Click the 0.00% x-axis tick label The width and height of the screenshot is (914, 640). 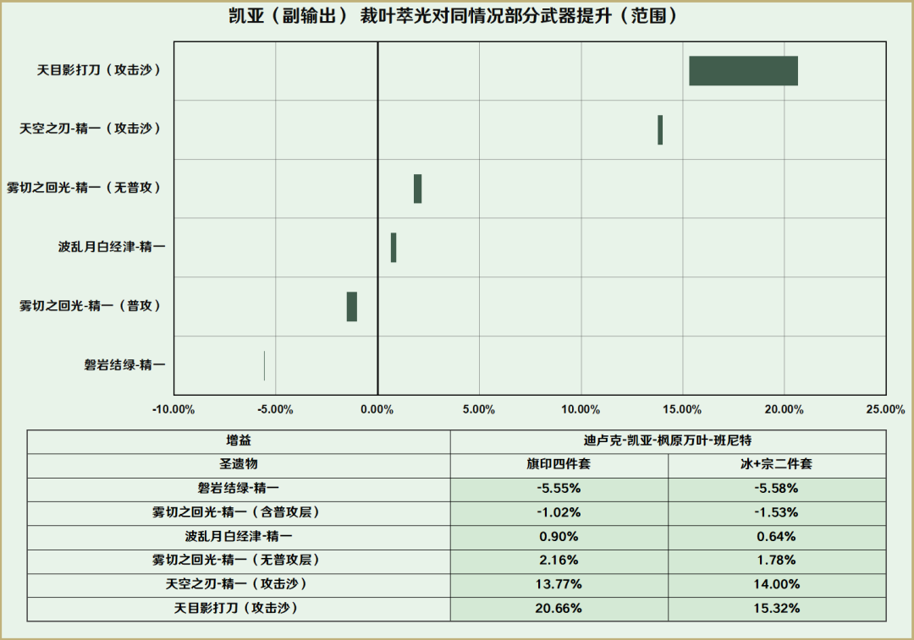tap(377, 409)
